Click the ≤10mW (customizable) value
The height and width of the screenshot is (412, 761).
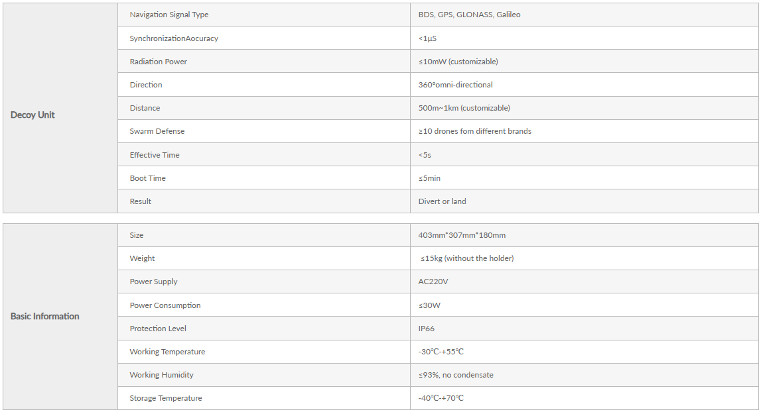pos(458,62)
